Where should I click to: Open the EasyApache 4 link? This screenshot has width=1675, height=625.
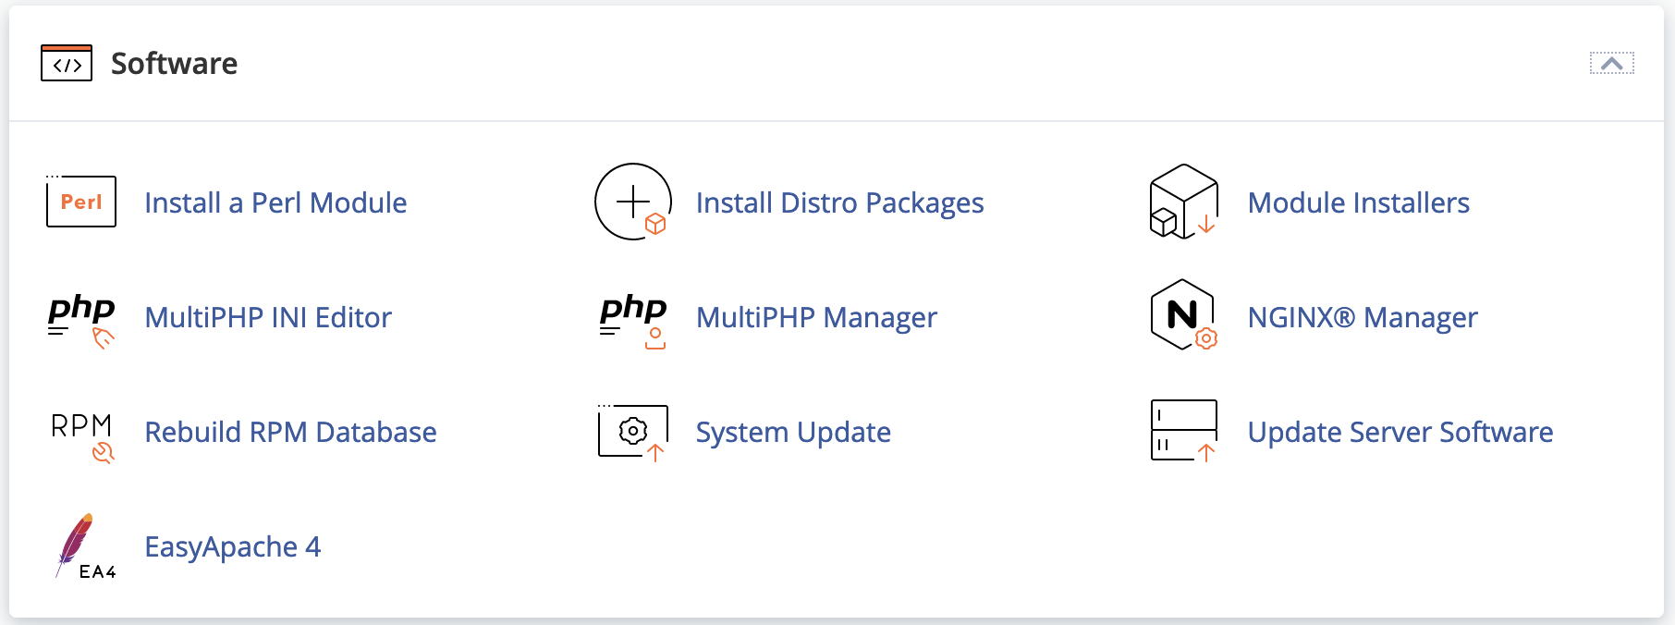pos(232,546)
